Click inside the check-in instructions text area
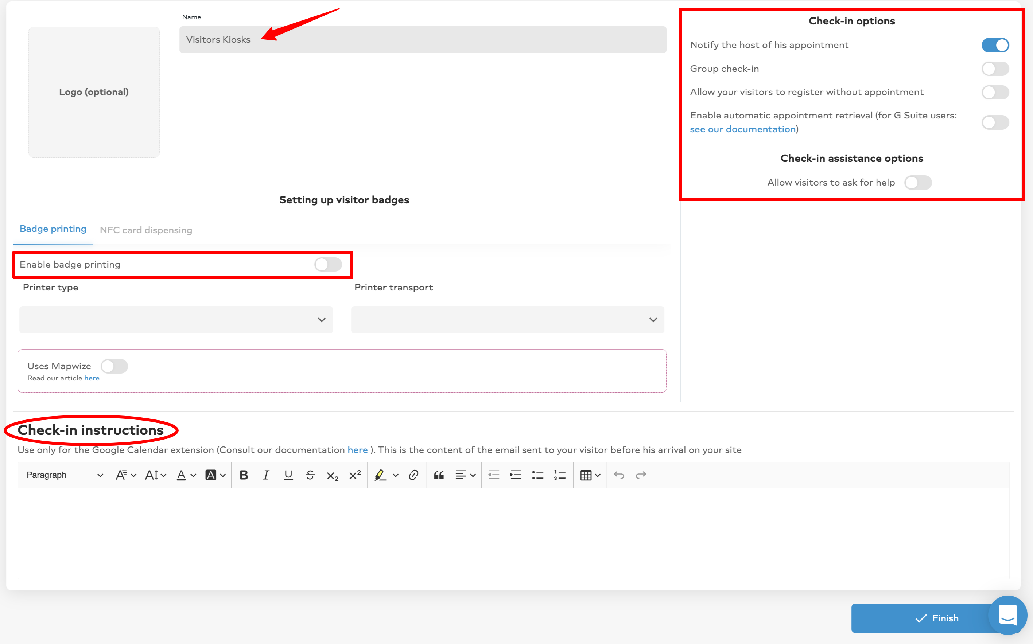 click(513, 533)
